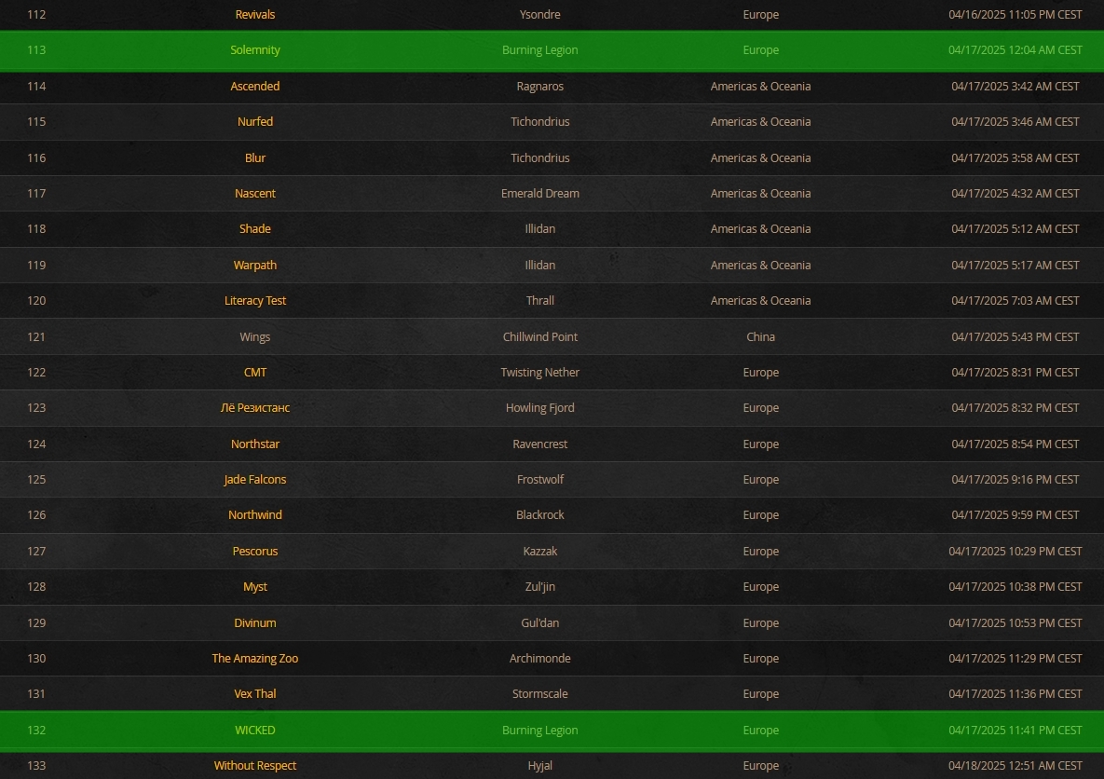Click the Ysondre realm cell

(x=540, y=15)
